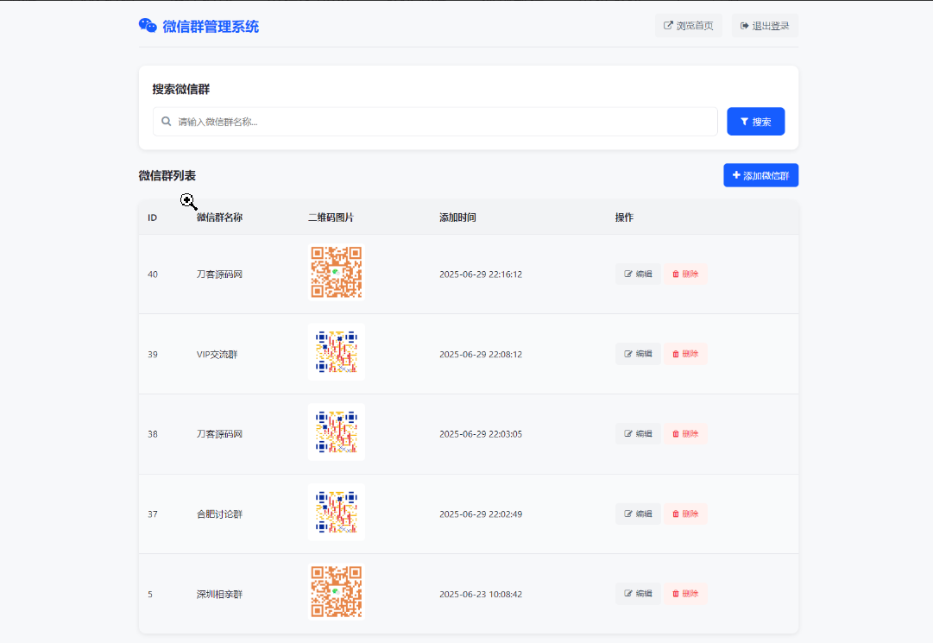This screenshot has height=643, width=933.
Task: Delete the 合肥讨论群 row
Action: coord(685,514)
